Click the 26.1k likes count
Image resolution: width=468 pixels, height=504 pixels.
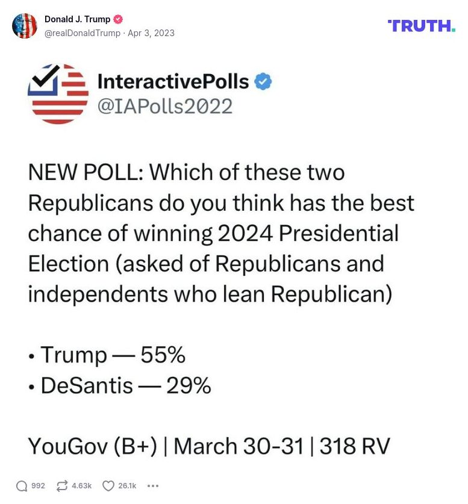tap(128, 486)
